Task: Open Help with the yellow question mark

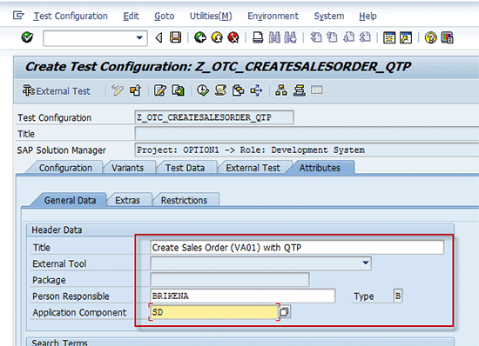Action: coord(431,38)
